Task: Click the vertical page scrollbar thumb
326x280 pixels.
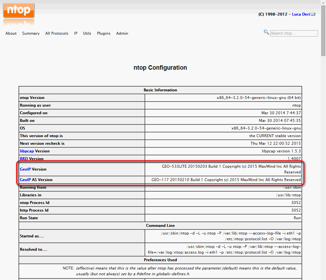Action: tap(323, 31)
